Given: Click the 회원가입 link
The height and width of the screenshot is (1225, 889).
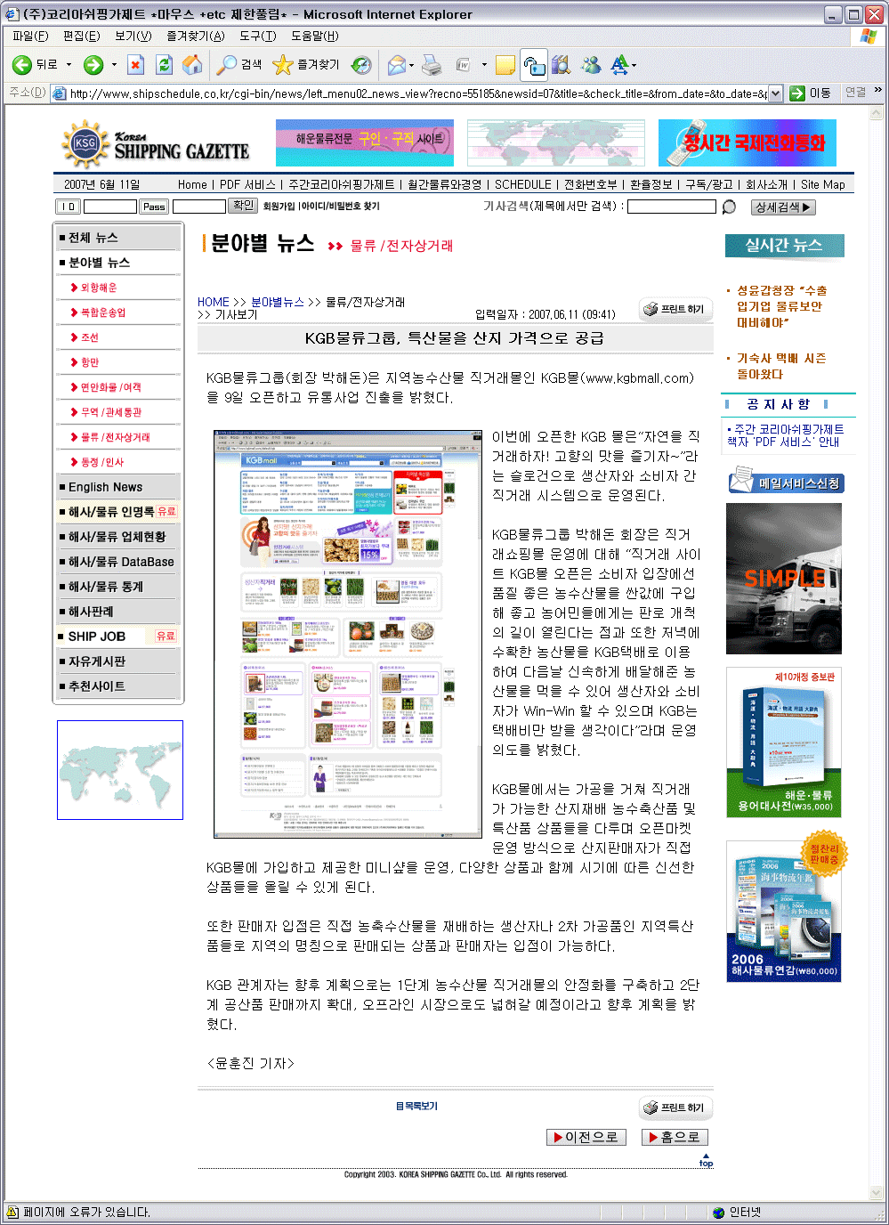Looking at the screenshot, I should 279,207.
